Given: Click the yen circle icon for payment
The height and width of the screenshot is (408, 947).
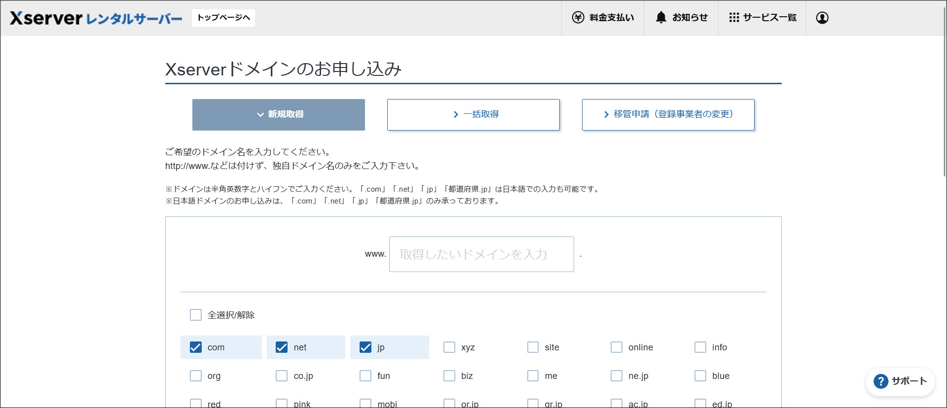Looking at the screenshot, I should click(x=578, y=18).
